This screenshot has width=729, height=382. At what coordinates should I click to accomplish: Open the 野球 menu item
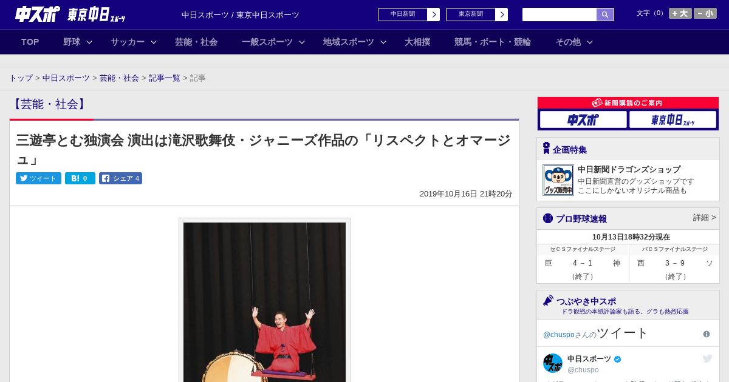tap(72, 42)
